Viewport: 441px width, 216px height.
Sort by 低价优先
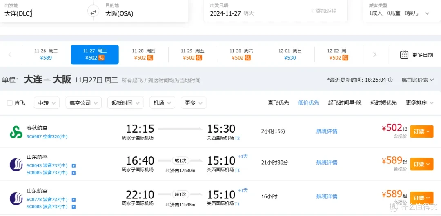coord(309,102)
